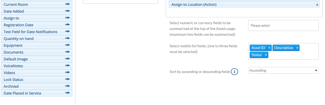Click the arrow icon next to VoiceNotes

pyautogui.click(x=68, y=66)
